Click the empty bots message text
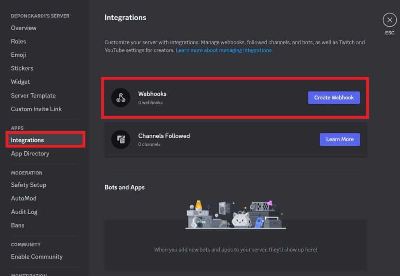The image size is (400, 276). (236, 250)
